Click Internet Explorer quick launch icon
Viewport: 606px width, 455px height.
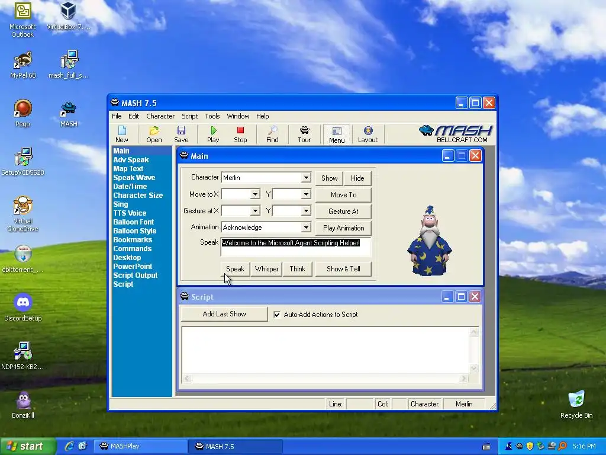point(69,446)
